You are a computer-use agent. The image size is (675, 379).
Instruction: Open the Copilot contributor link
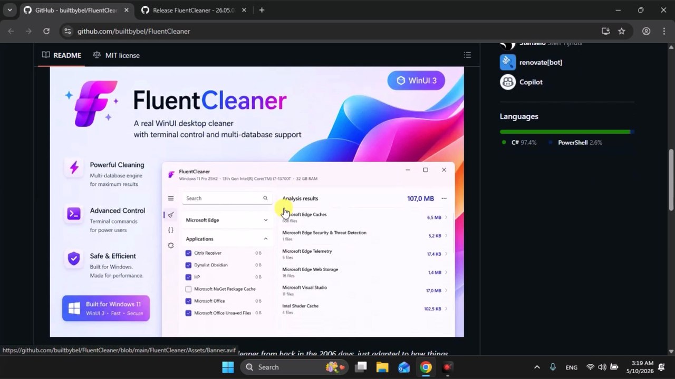[x=531, y=82]
